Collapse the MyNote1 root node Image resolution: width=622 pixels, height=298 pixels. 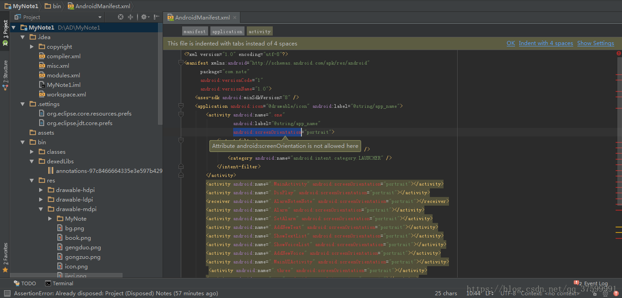coord(14,28)
